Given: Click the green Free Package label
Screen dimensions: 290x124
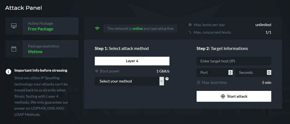Looking at the screenshot, I should point(40,29).
